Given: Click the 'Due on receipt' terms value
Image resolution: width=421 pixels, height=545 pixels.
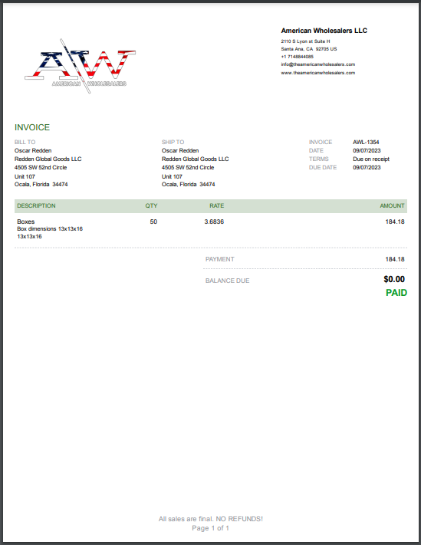Looking at the screenshot, I should (x=371, y=159).
